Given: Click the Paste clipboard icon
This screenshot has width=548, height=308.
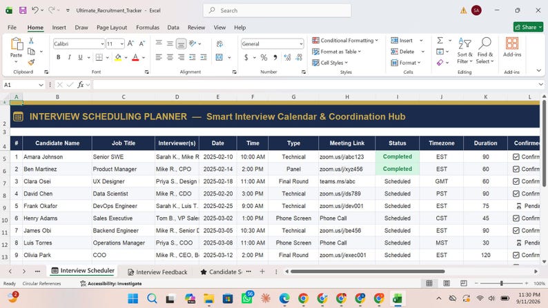Looking at the screenshot, I should click(17, 44).
